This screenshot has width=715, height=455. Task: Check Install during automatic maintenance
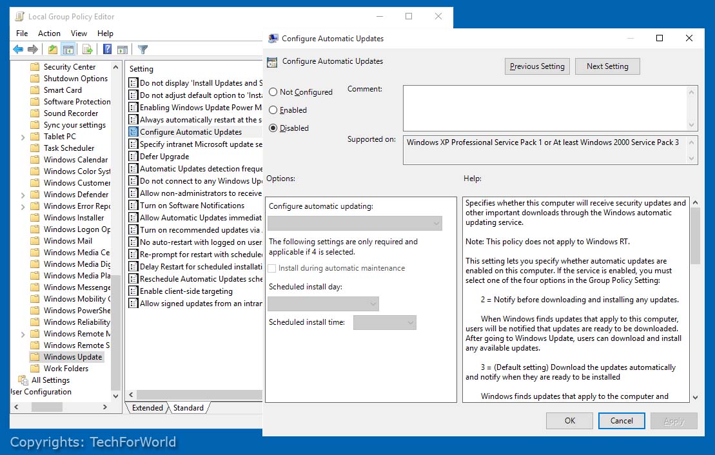[x=272, y=269]
